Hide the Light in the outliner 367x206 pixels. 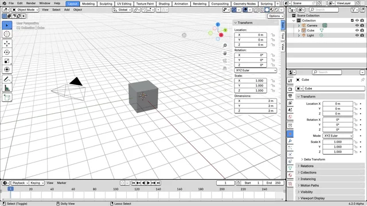tap(357, 35)
